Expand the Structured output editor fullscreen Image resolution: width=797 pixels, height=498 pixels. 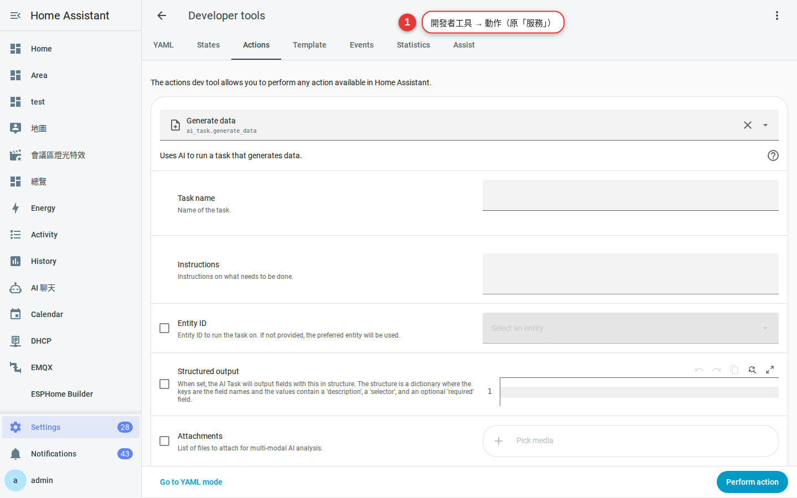click(x=770, y=370)
